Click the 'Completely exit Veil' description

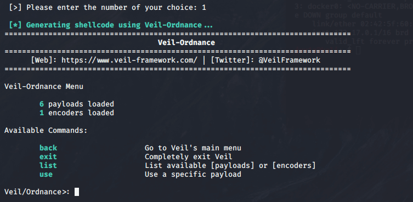coord(188,157)
